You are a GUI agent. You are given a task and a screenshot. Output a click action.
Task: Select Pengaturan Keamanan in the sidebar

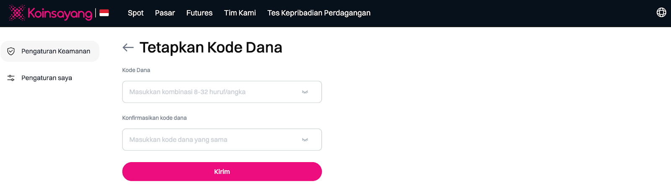(55, 52)
